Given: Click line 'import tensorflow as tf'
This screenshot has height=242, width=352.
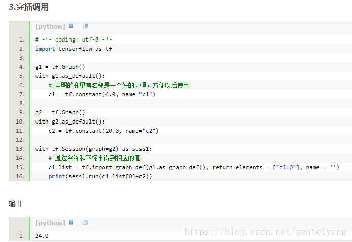Looking at the screenshot, I should point(74,49).
